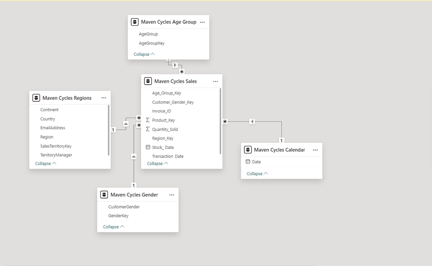Click the Maven Cycles Gender table icon
The height and width of the screenshot is (266, 432).
[104, 195]
